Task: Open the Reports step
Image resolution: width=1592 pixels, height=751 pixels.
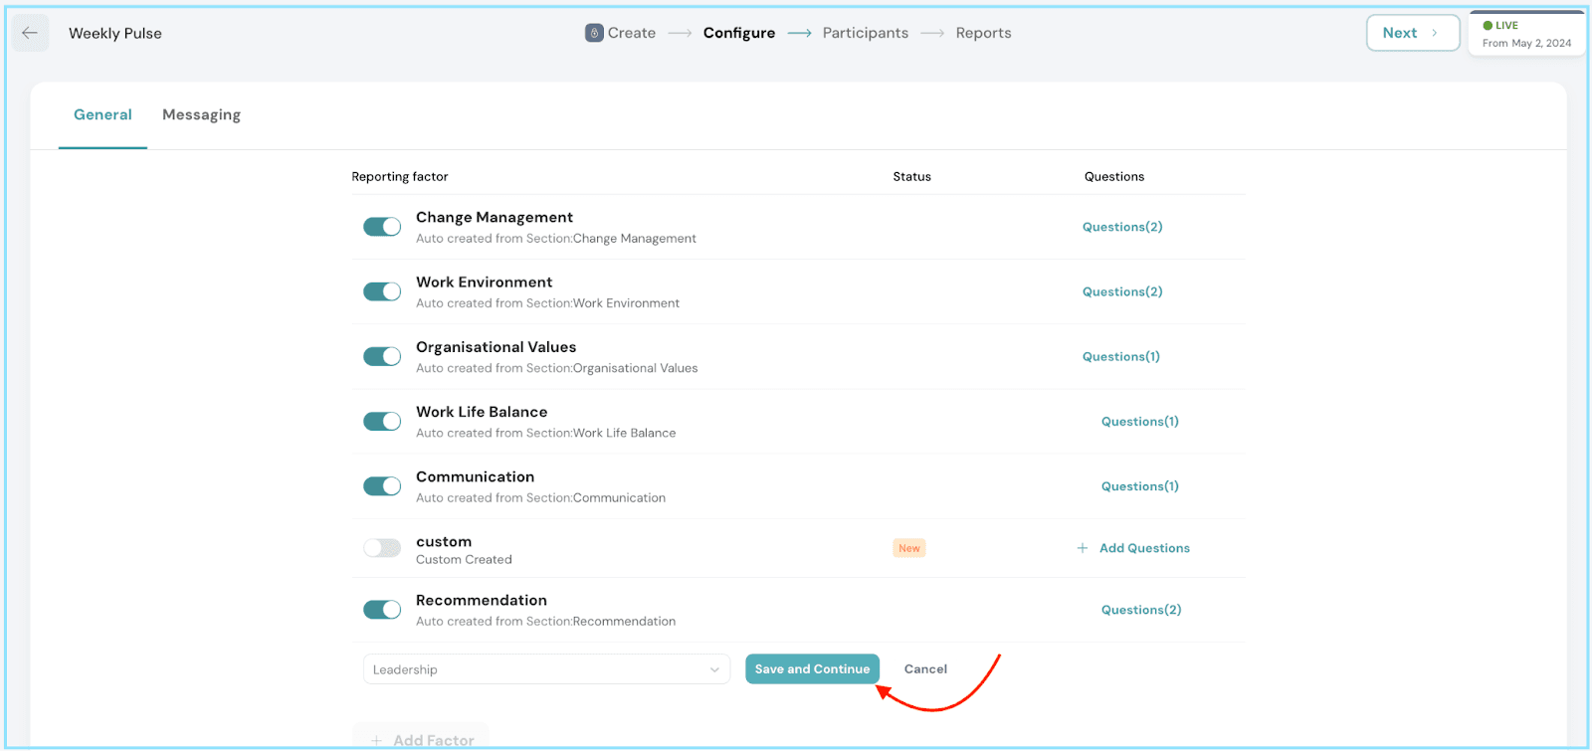Action: tap(983, 33)
